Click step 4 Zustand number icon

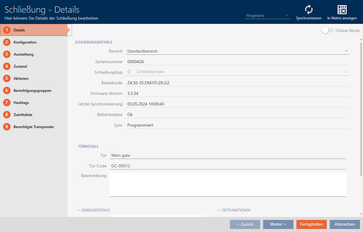click(7, 66)
